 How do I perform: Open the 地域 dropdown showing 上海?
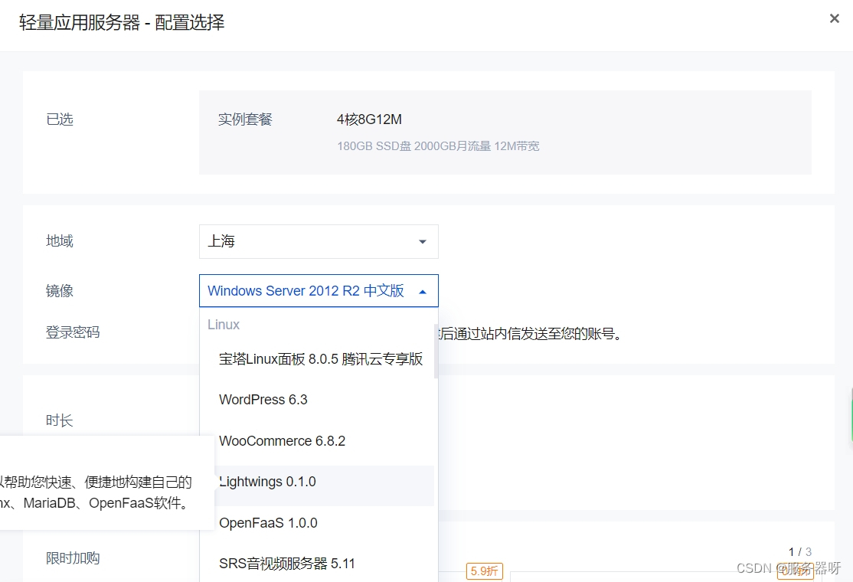pyautogui.click(x=319, y=241)
